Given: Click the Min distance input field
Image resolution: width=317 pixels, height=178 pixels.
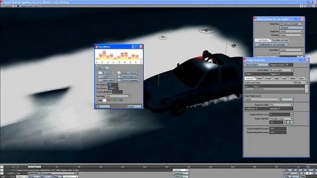Looking at the screenshot, I should click(113, 85).
